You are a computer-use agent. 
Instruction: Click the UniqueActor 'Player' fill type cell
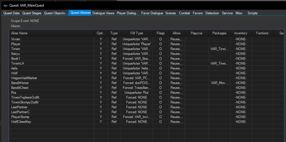(x=137, y=44)
